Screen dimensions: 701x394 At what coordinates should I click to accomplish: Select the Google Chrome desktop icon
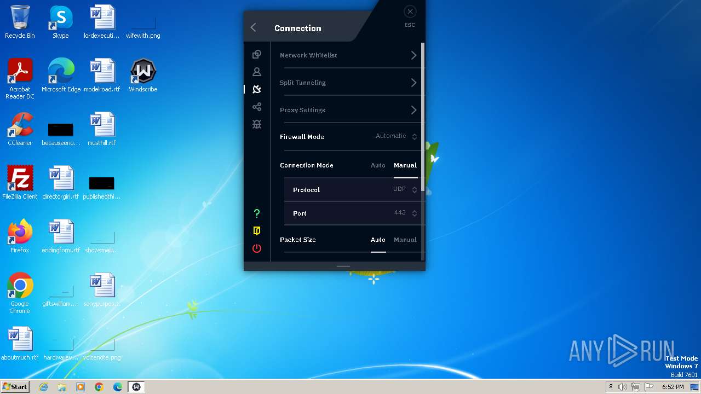click(20, 293)
